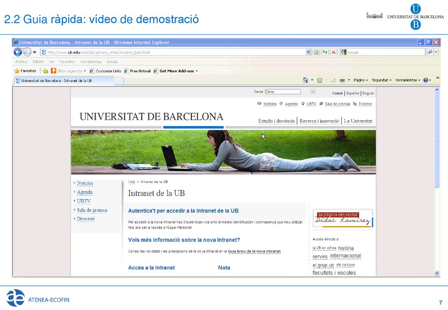Click the browser Forward arrow button
448x310 pixels.
pyautogui.click(x=27, y=52)
